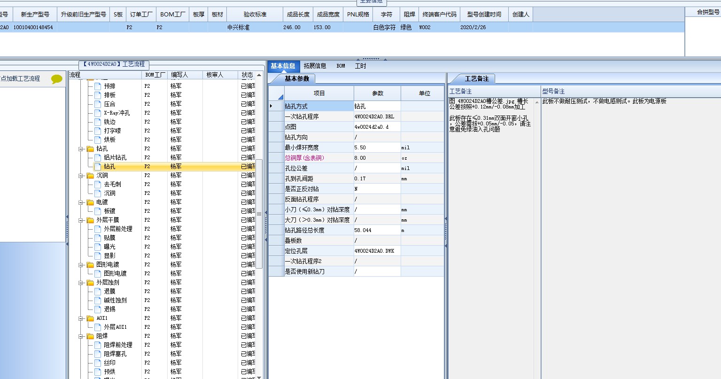Click the folder icon of 电镀 group
Image resolution: width=721 pixels, height=379 pixels.
coord(90,202)
